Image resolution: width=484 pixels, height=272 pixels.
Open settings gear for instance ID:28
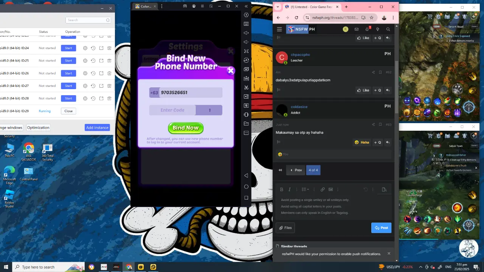tap(85, 98)
